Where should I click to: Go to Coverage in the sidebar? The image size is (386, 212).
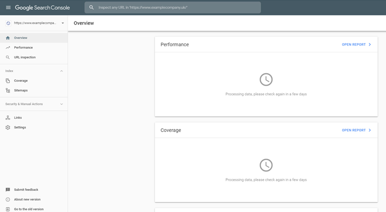click(x=34, y=80)
